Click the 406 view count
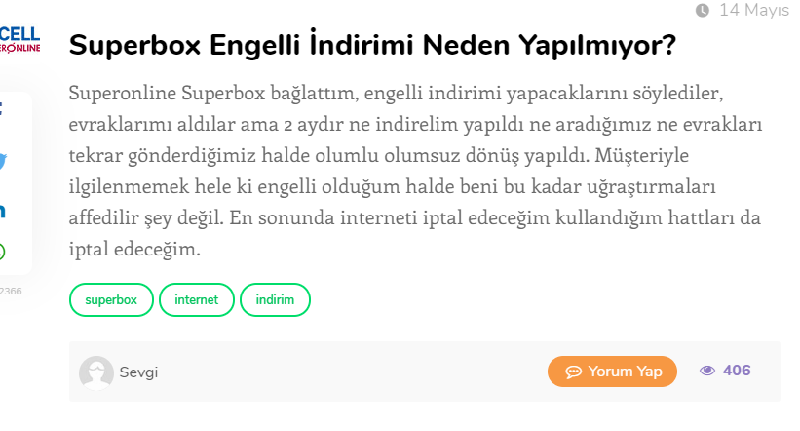The height and width of the screenshot is (431, 800). (737, 371)
